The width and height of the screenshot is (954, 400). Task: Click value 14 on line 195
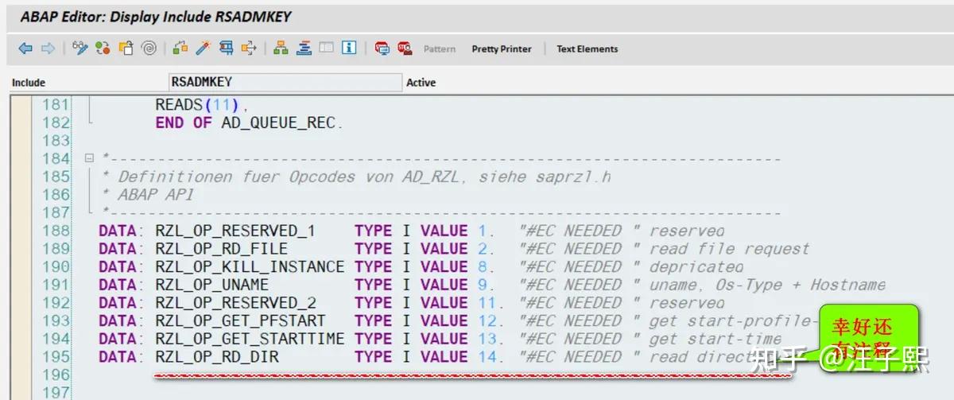click(487, 357)
